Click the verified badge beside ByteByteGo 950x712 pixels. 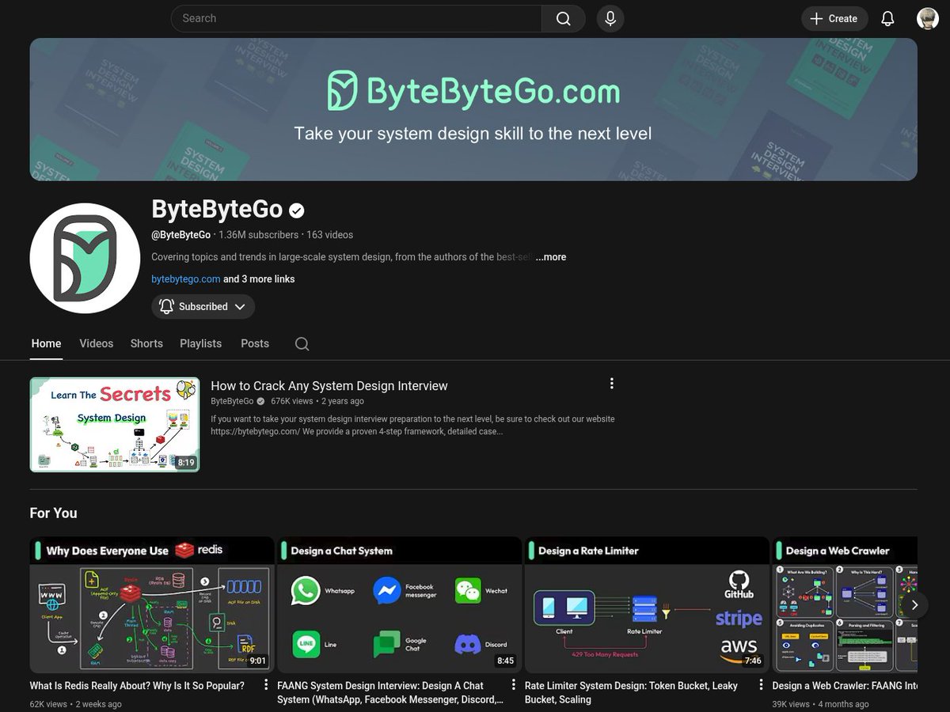(297, 210)
